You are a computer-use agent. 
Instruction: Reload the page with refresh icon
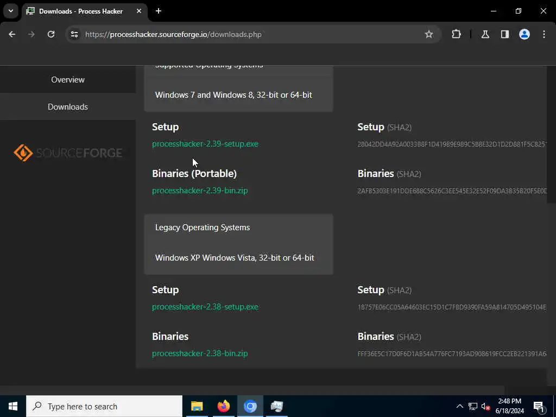pyautogui.click(x=51, y=34)
